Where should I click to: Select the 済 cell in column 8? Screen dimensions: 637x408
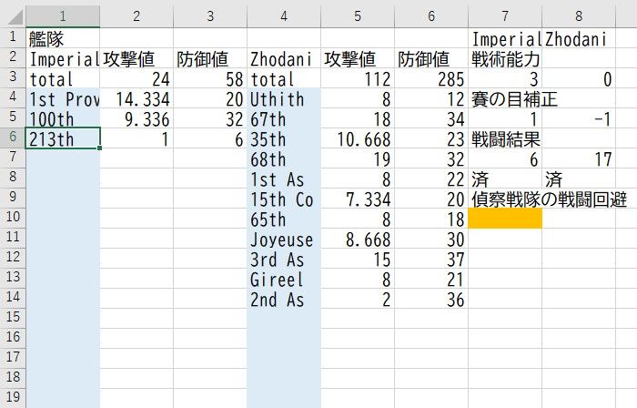(579, 178)
